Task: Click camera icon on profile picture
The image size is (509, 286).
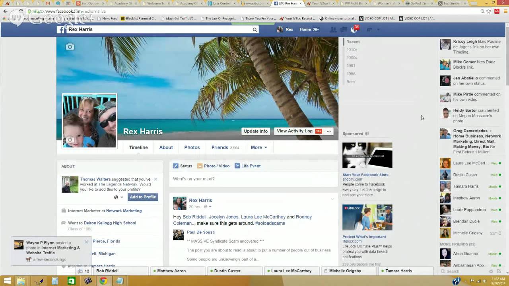Action: tap(70, 140)
